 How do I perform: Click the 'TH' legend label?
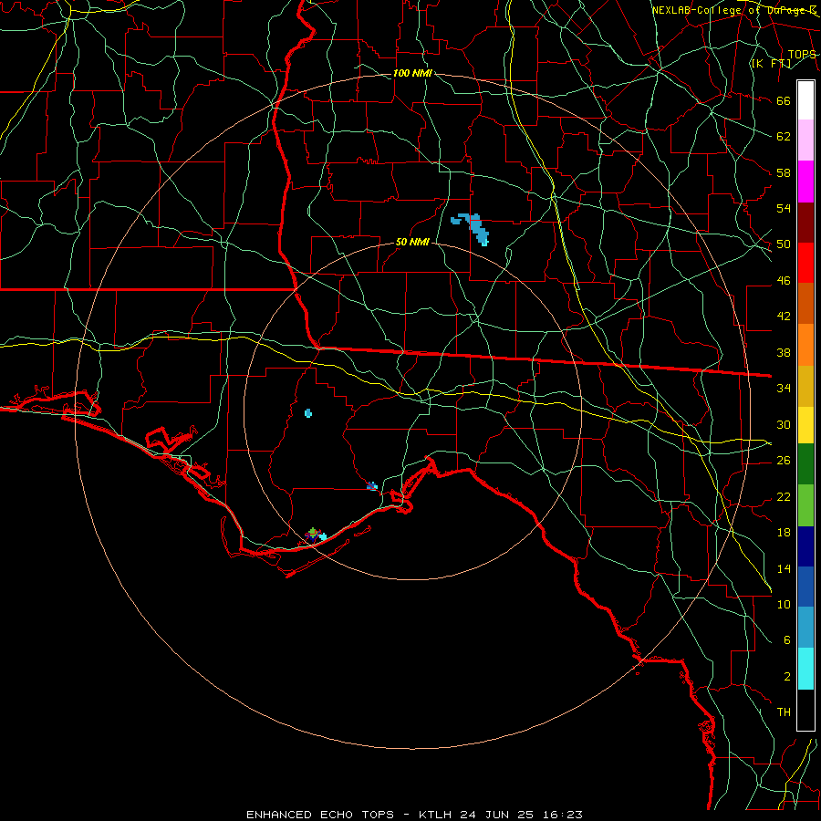784,712
